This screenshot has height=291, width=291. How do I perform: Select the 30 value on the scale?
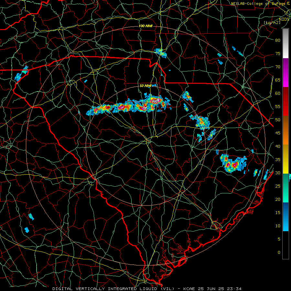click(x=278, y=173)
